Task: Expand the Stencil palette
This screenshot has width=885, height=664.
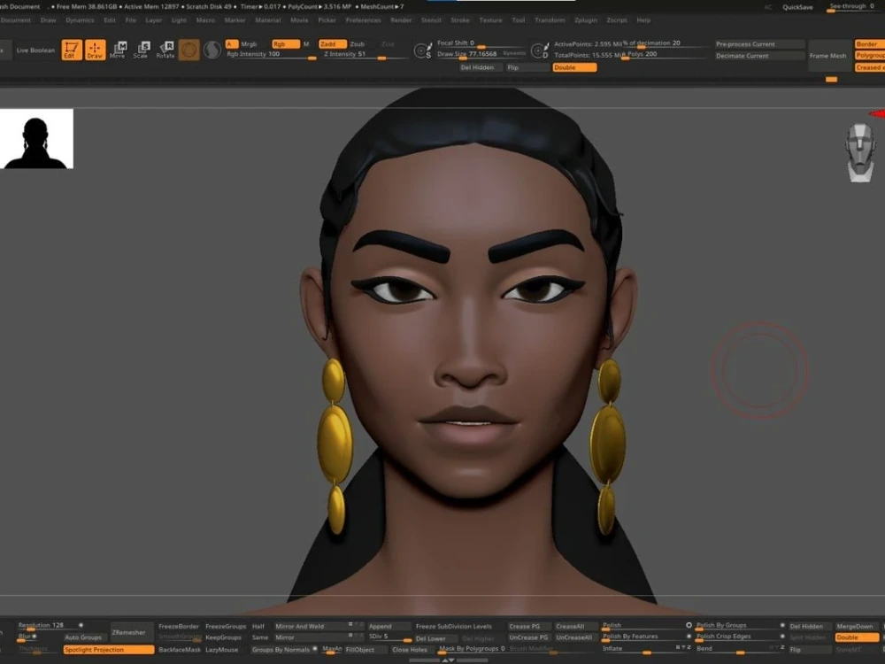Action: pyautogui.click(x=431, y=19)
